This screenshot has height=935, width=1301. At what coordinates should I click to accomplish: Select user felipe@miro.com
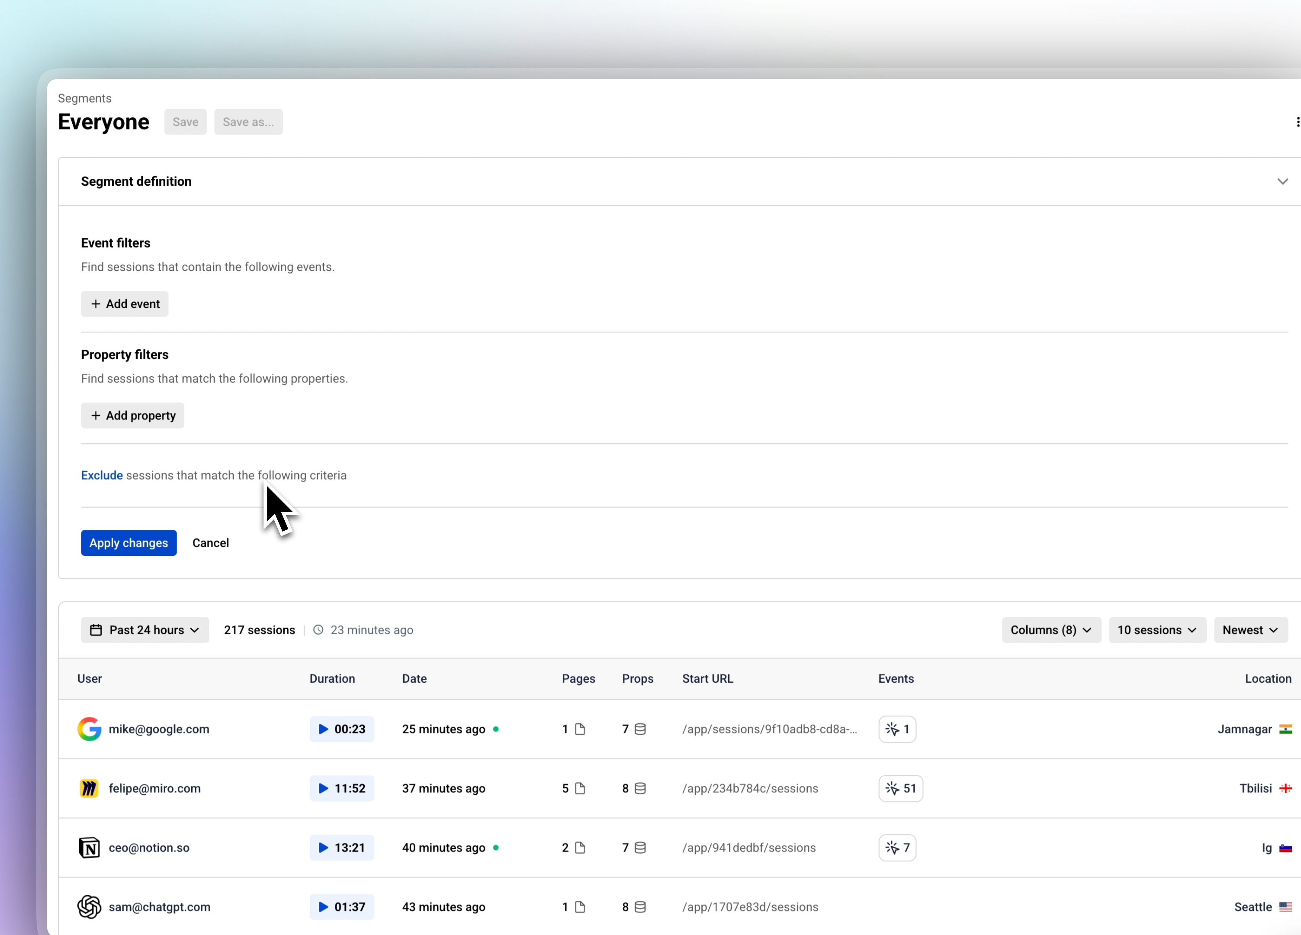(x=154, y=788)
